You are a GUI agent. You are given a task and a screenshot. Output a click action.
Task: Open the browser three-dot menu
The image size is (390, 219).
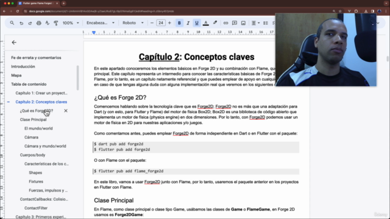(386, 11)
